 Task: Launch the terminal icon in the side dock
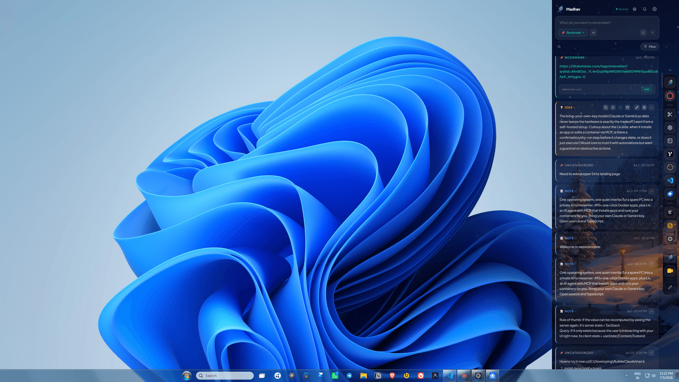670,141
